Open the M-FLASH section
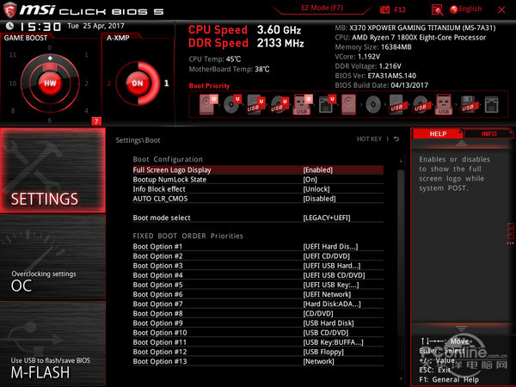The height and width of the screenshot is (387, 516). tap(52, 343)
